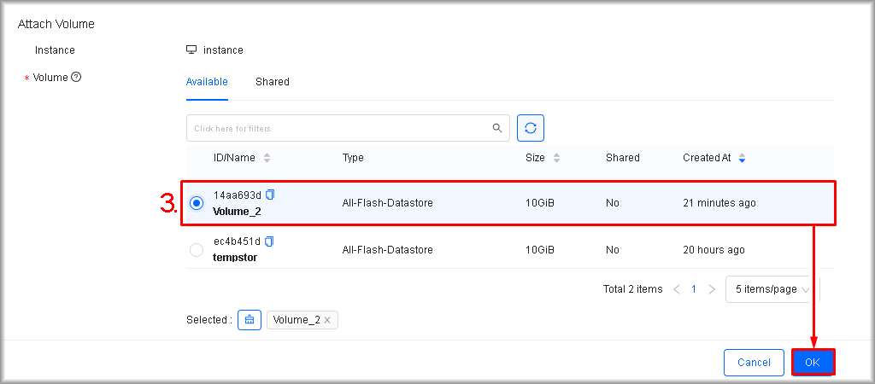Click the clear selection icon next to Selected

250,319
